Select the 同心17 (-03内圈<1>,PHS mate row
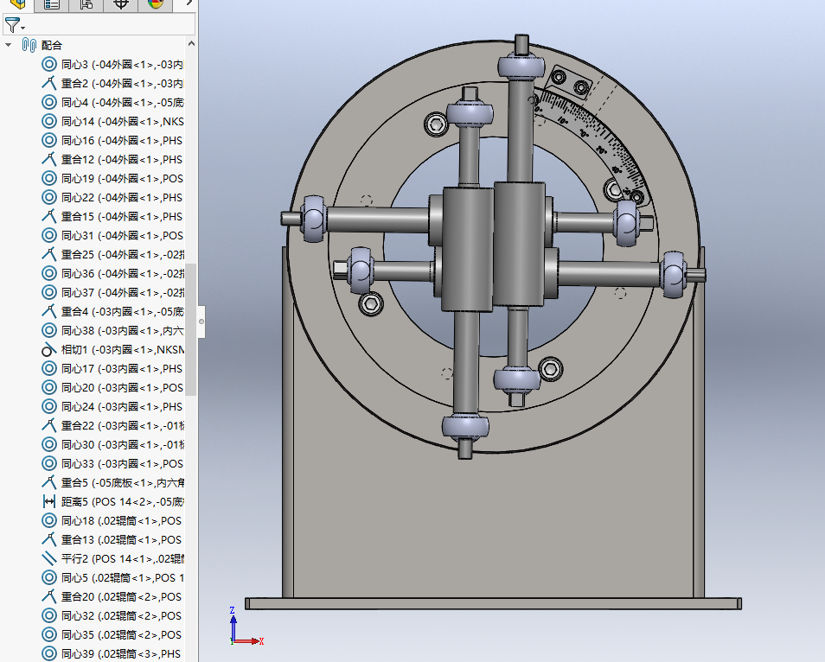 tap(112, 369)
